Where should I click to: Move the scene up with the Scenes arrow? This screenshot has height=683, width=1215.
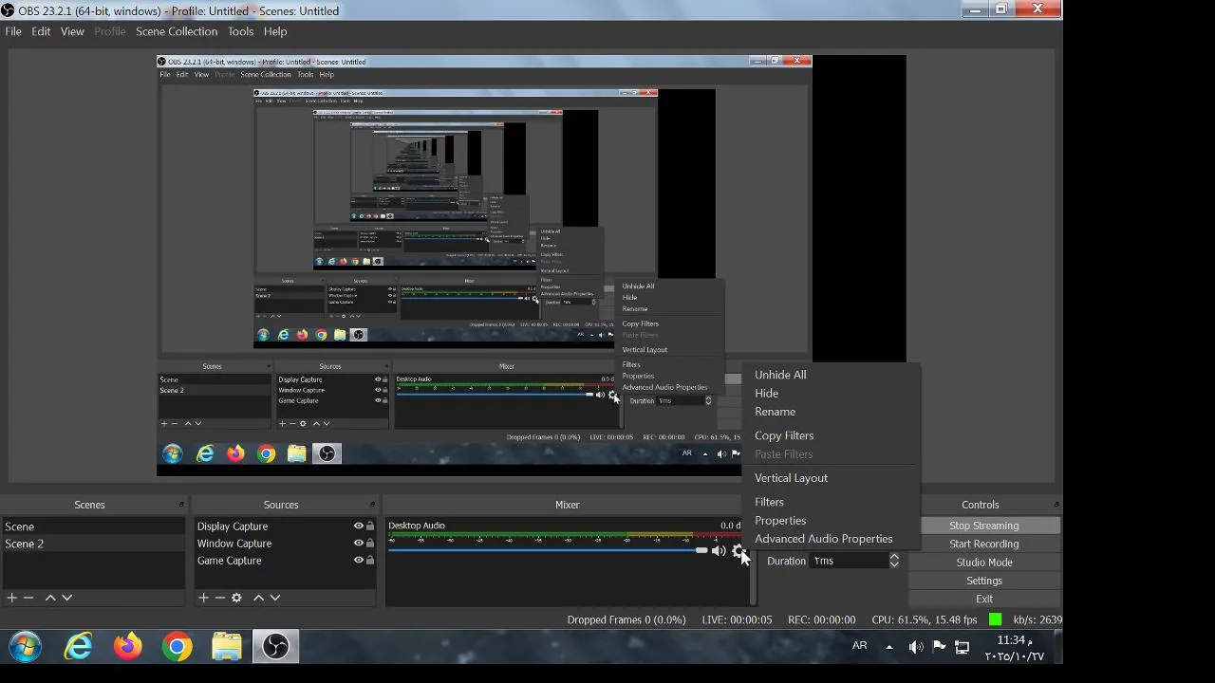click(50, 598)
